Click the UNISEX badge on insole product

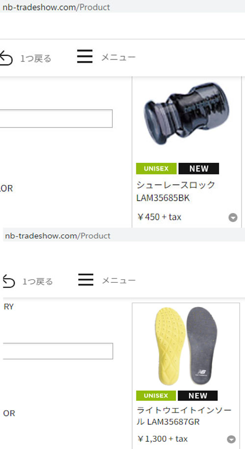(156, 395)
